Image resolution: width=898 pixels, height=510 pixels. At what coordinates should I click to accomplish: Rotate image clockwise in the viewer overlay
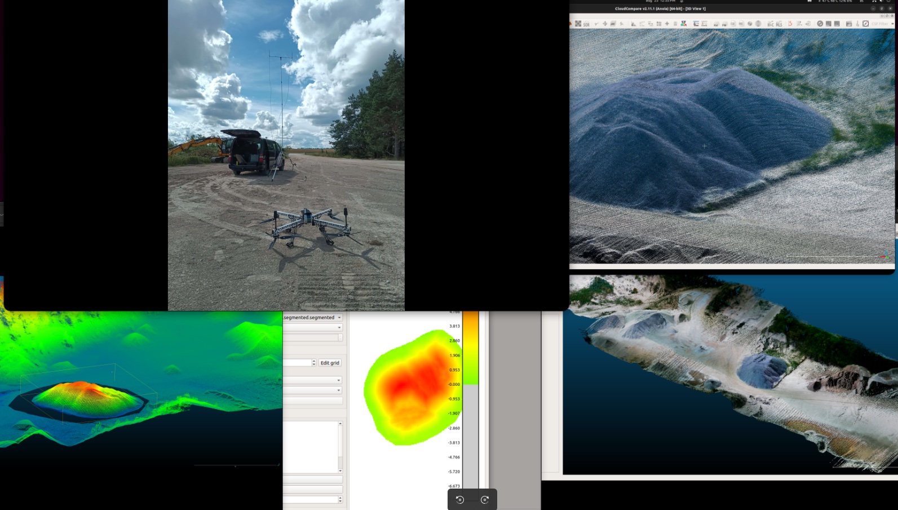pos(485,500)
